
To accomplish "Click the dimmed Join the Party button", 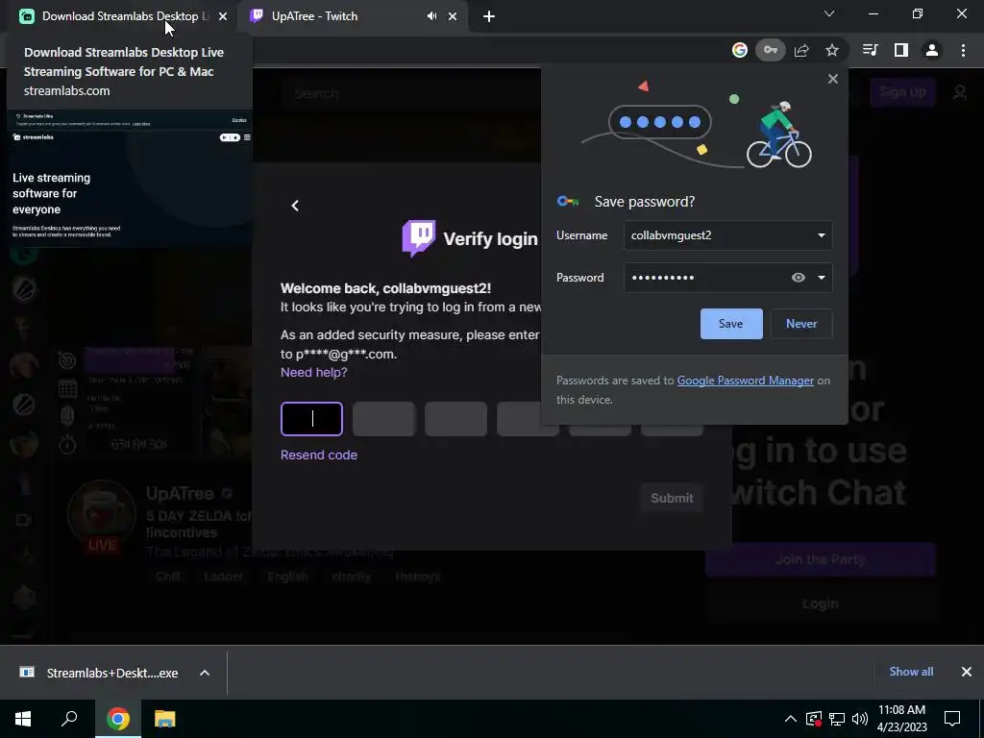I will click(821, 560).
